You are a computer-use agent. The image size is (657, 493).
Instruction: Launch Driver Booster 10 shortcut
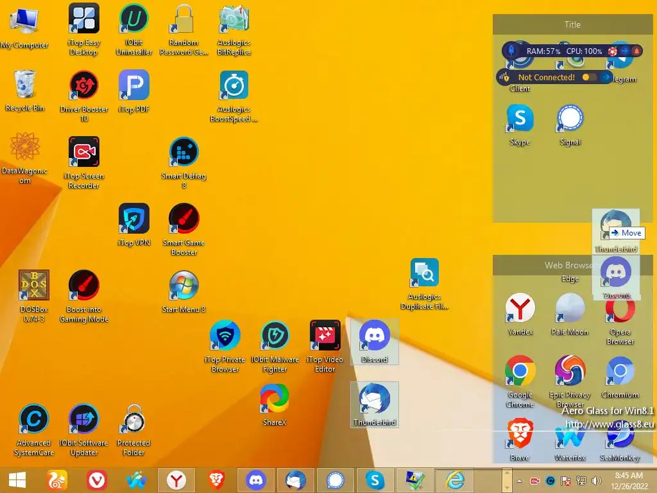[x=84, y=96]
